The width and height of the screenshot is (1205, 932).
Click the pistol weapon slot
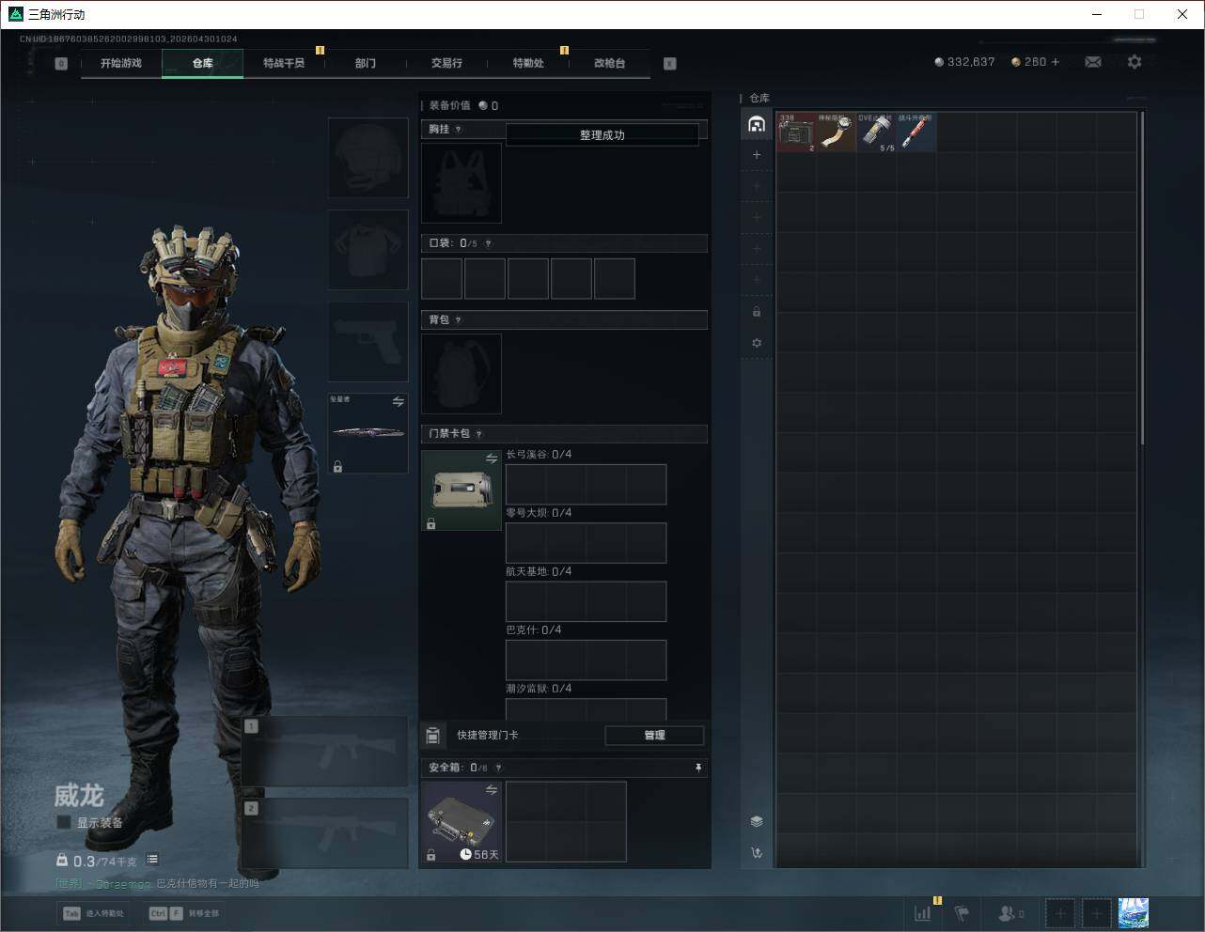368,342
